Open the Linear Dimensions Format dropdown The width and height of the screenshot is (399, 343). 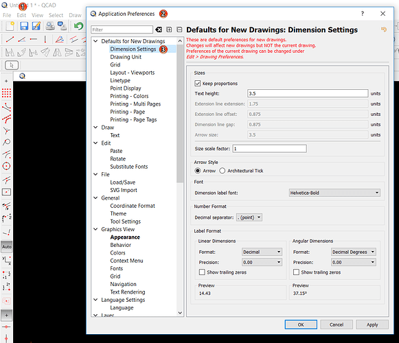(262, 252)
